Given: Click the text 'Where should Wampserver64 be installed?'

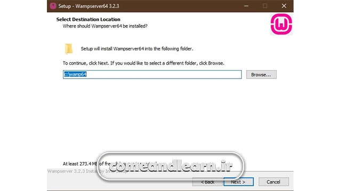Looking at the screenshot, I should (x=105, y=26).
